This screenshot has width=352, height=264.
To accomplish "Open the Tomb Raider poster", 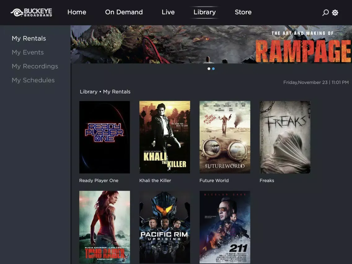I will 105,227.
